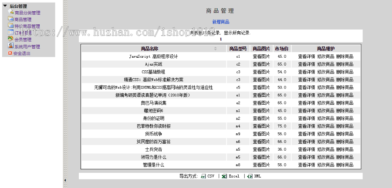View picture for JavaScript 高级程序设计
The width and height of the screenshot is (392, 188).
point(261,56)
